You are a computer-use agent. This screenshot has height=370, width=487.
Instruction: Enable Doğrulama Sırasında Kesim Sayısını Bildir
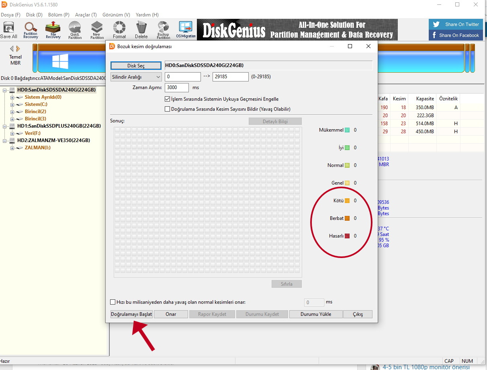pos(168,109)
